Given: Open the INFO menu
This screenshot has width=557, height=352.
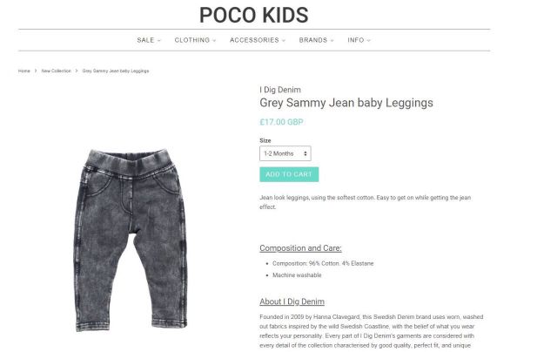Looking at the screenshot, I should [356, 40].
